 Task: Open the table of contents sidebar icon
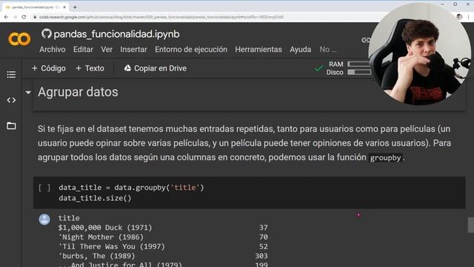11,74
